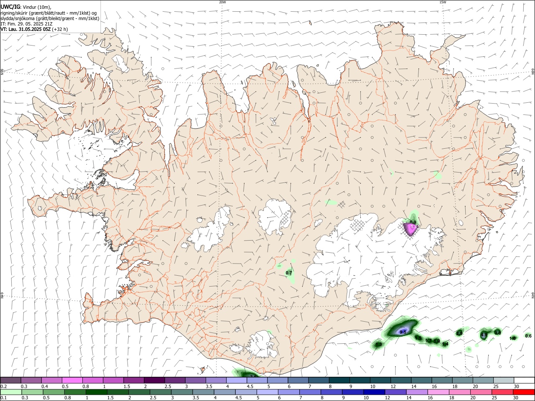Click the 9.5 precipitation maximum offshore

403,332
